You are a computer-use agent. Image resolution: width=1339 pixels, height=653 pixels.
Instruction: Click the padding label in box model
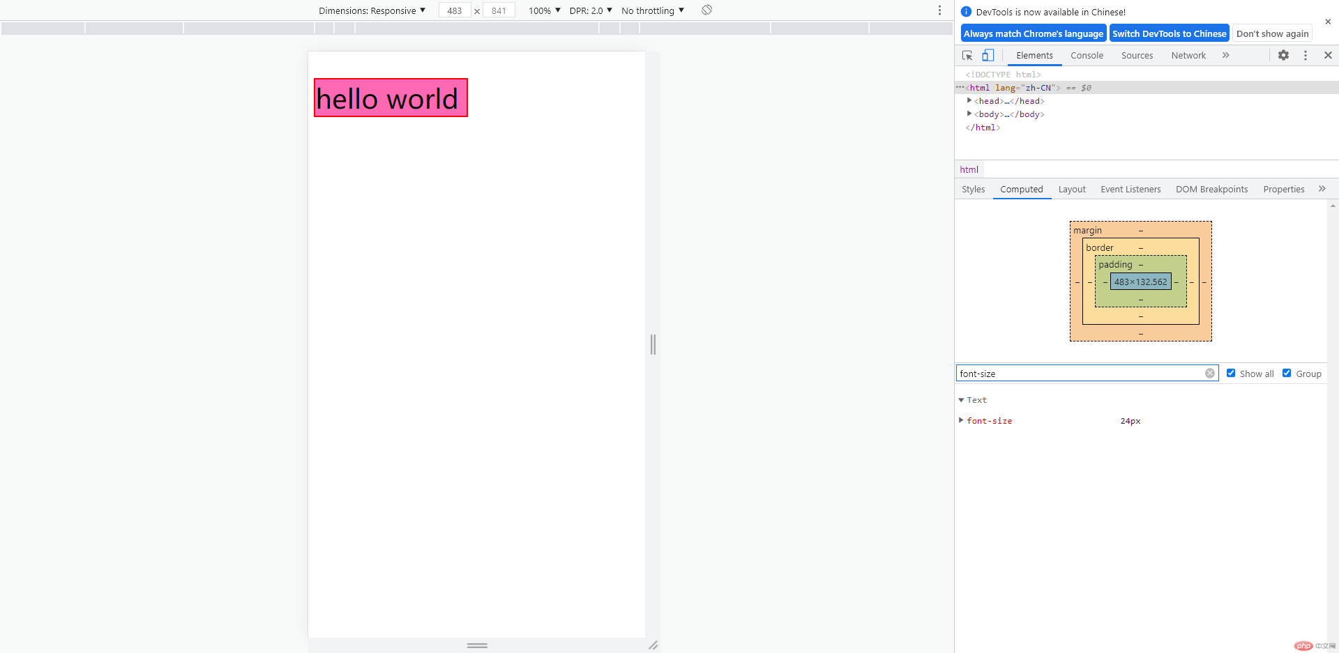[x=1115, y=265]
